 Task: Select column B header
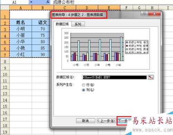pos(43,8)
